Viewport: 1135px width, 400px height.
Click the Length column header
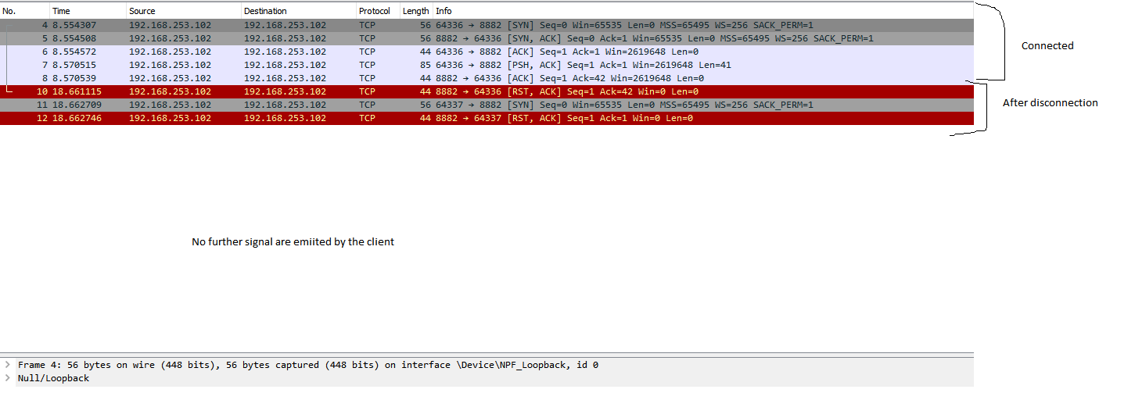tap(416, 11)
